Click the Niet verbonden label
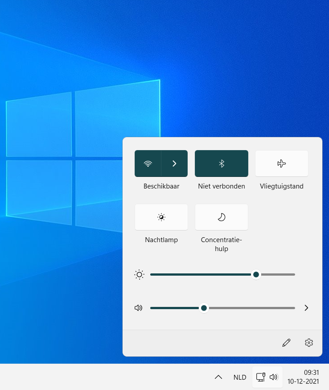 pos(221,186)
